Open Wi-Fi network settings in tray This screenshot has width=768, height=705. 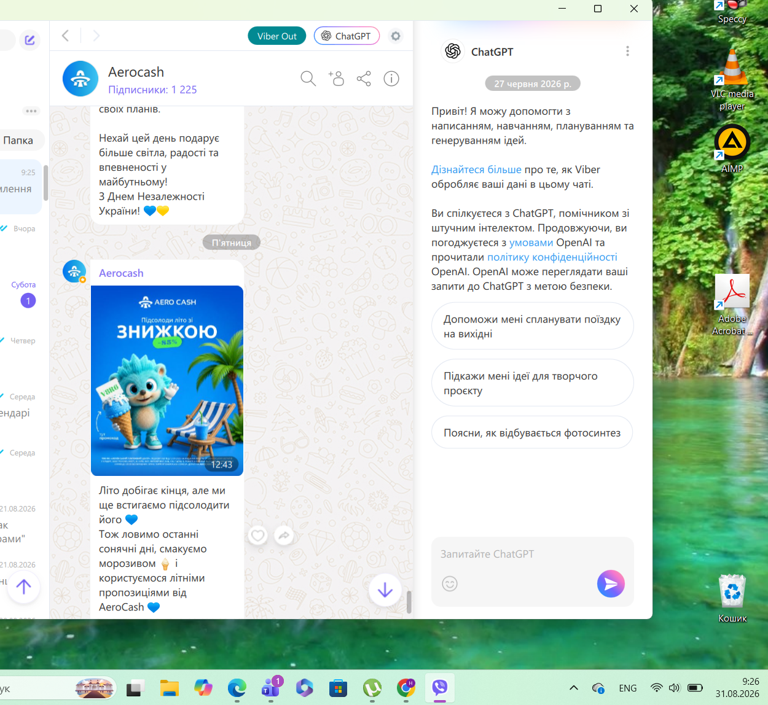[657, 688]
